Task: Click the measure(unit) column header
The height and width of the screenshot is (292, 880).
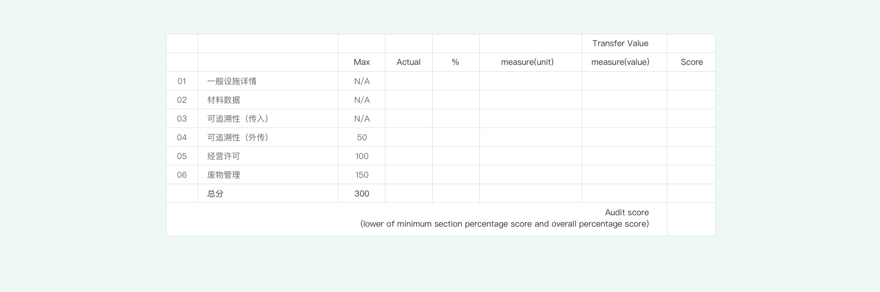Action: (x=527, y=62)
